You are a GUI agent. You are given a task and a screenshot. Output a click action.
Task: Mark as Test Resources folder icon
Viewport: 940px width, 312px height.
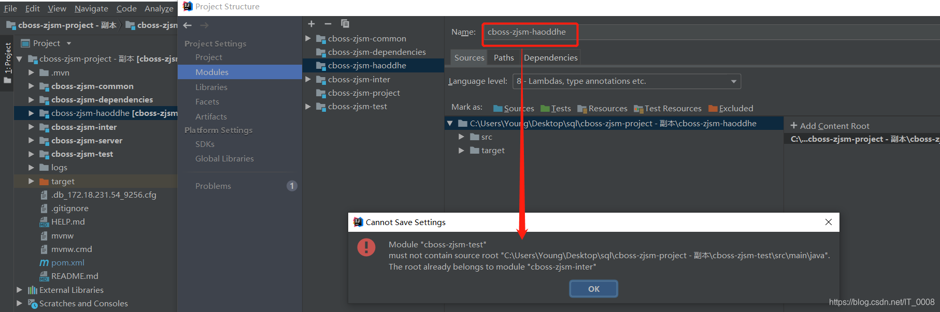click(x=638, y=109)
